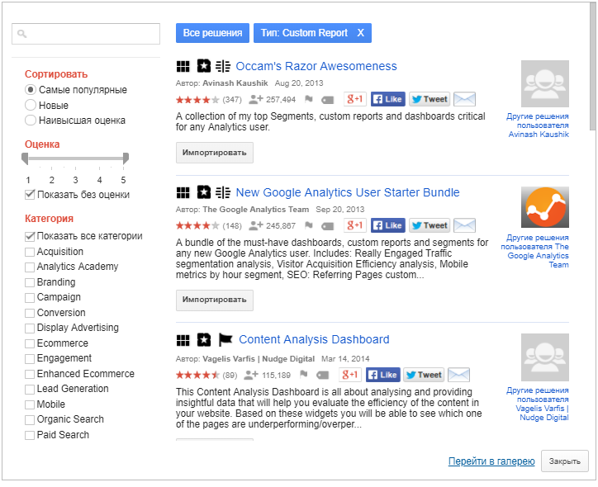Click Facebook Like on New Google Analytics Starter Bundle
The width and height of the screenshot is (598, 487).
tap(388, 225)
